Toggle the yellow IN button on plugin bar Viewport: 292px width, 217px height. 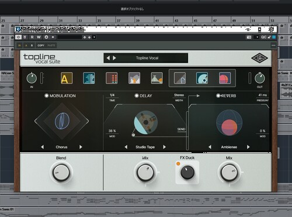19,45
